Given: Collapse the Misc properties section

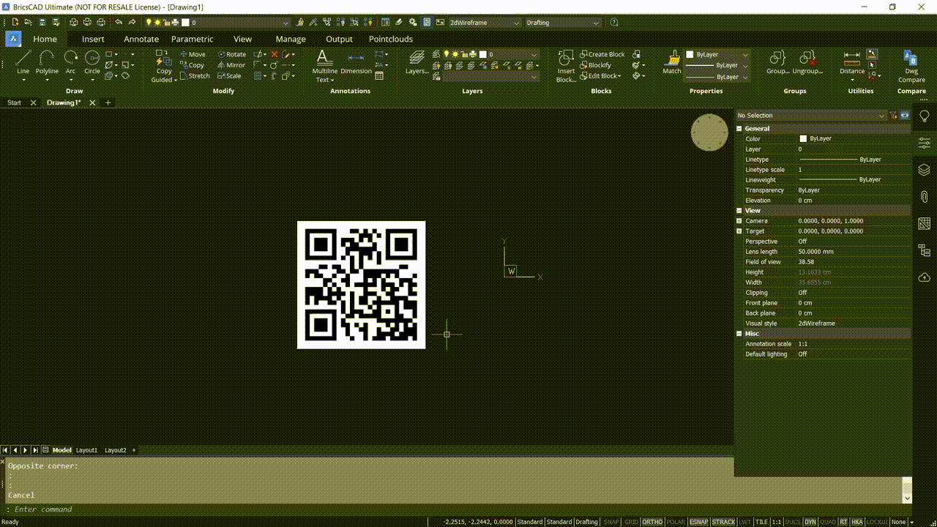Looking at the screenshot, I should pyautogui.click(x=739, y=334).
